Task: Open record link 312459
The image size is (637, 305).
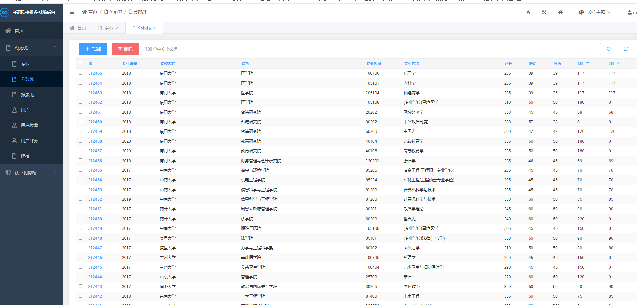Action: tap(95, 131)
